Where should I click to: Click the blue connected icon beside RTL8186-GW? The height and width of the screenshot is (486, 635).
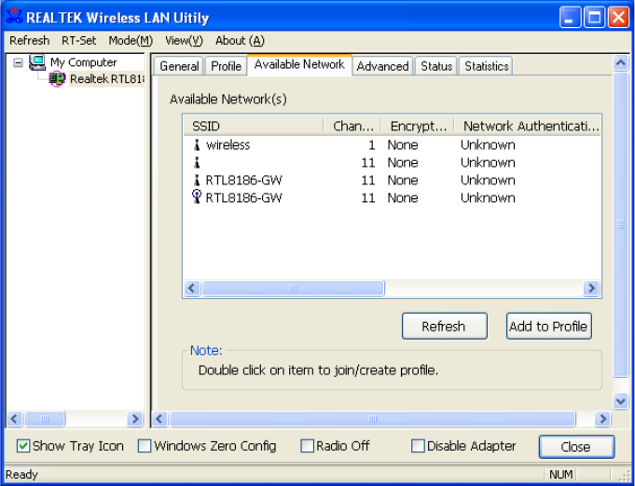click(x=197, y=197)
